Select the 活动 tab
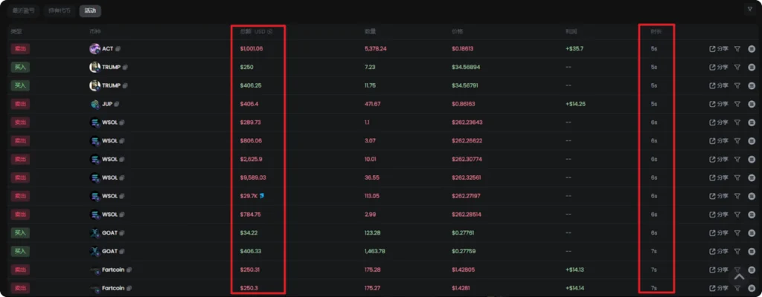762x297 pixels. point(90,10)
